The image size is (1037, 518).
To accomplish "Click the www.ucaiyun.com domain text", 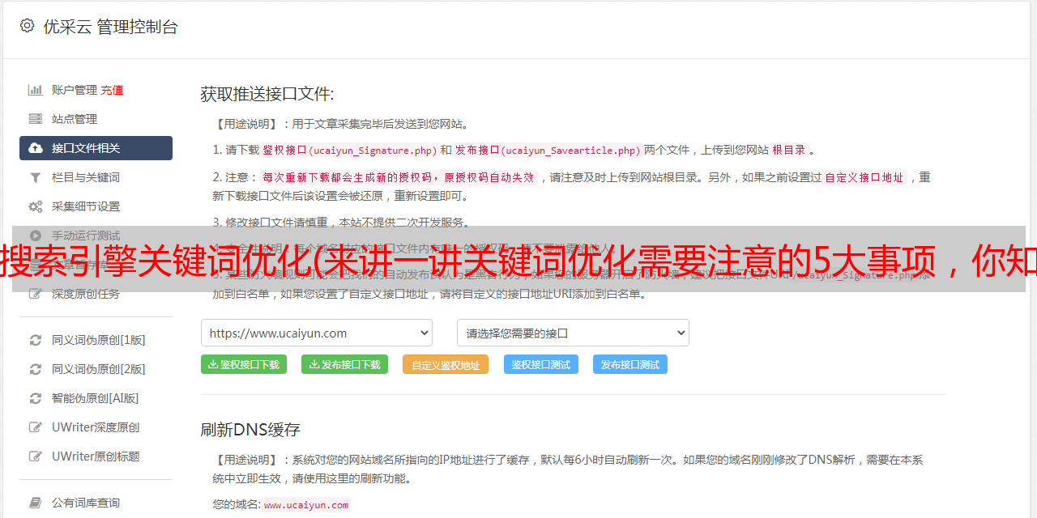I will [306, 505].
